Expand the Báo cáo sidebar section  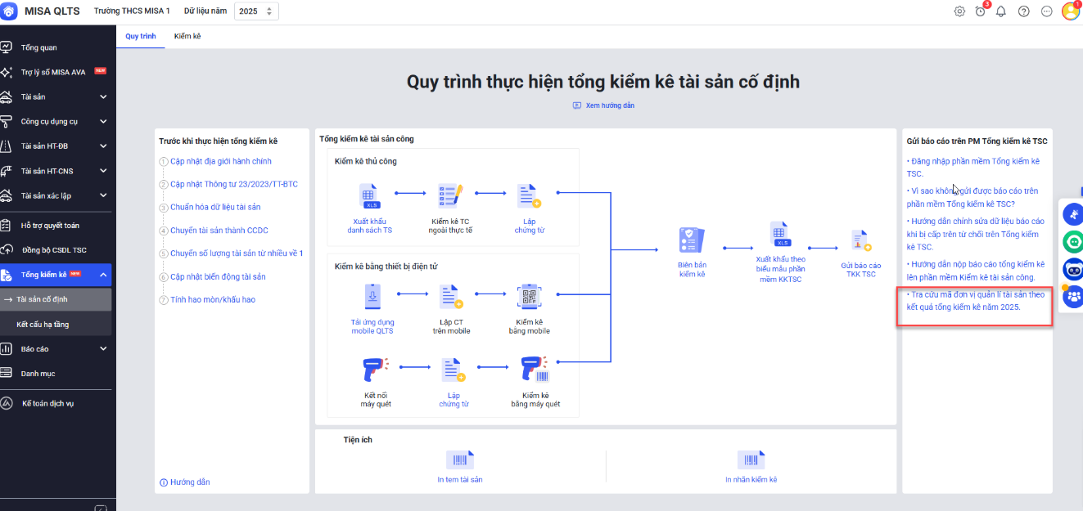[x=103, y=349]
